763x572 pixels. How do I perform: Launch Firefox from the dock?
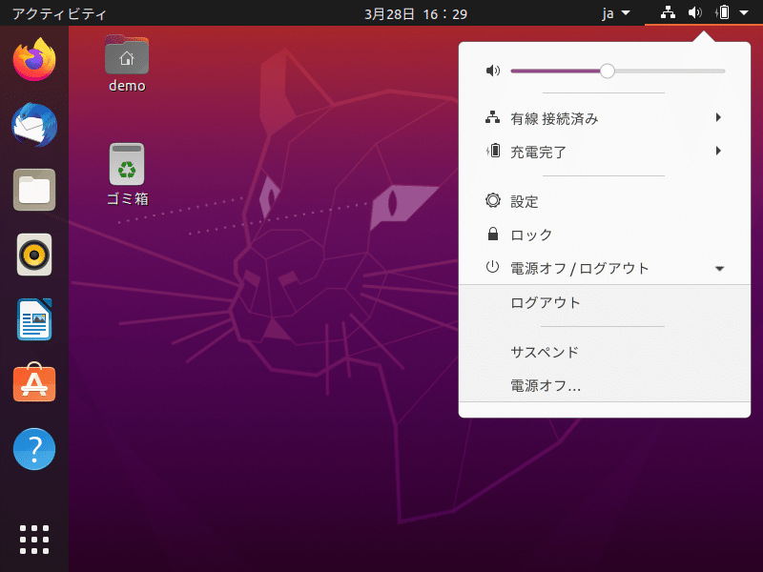coord(34,60)
